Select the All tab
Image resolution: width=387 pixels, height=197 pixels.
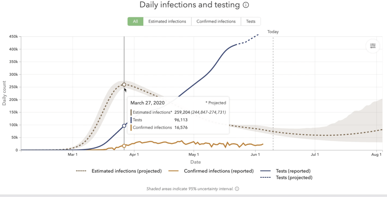click(135, 21)
